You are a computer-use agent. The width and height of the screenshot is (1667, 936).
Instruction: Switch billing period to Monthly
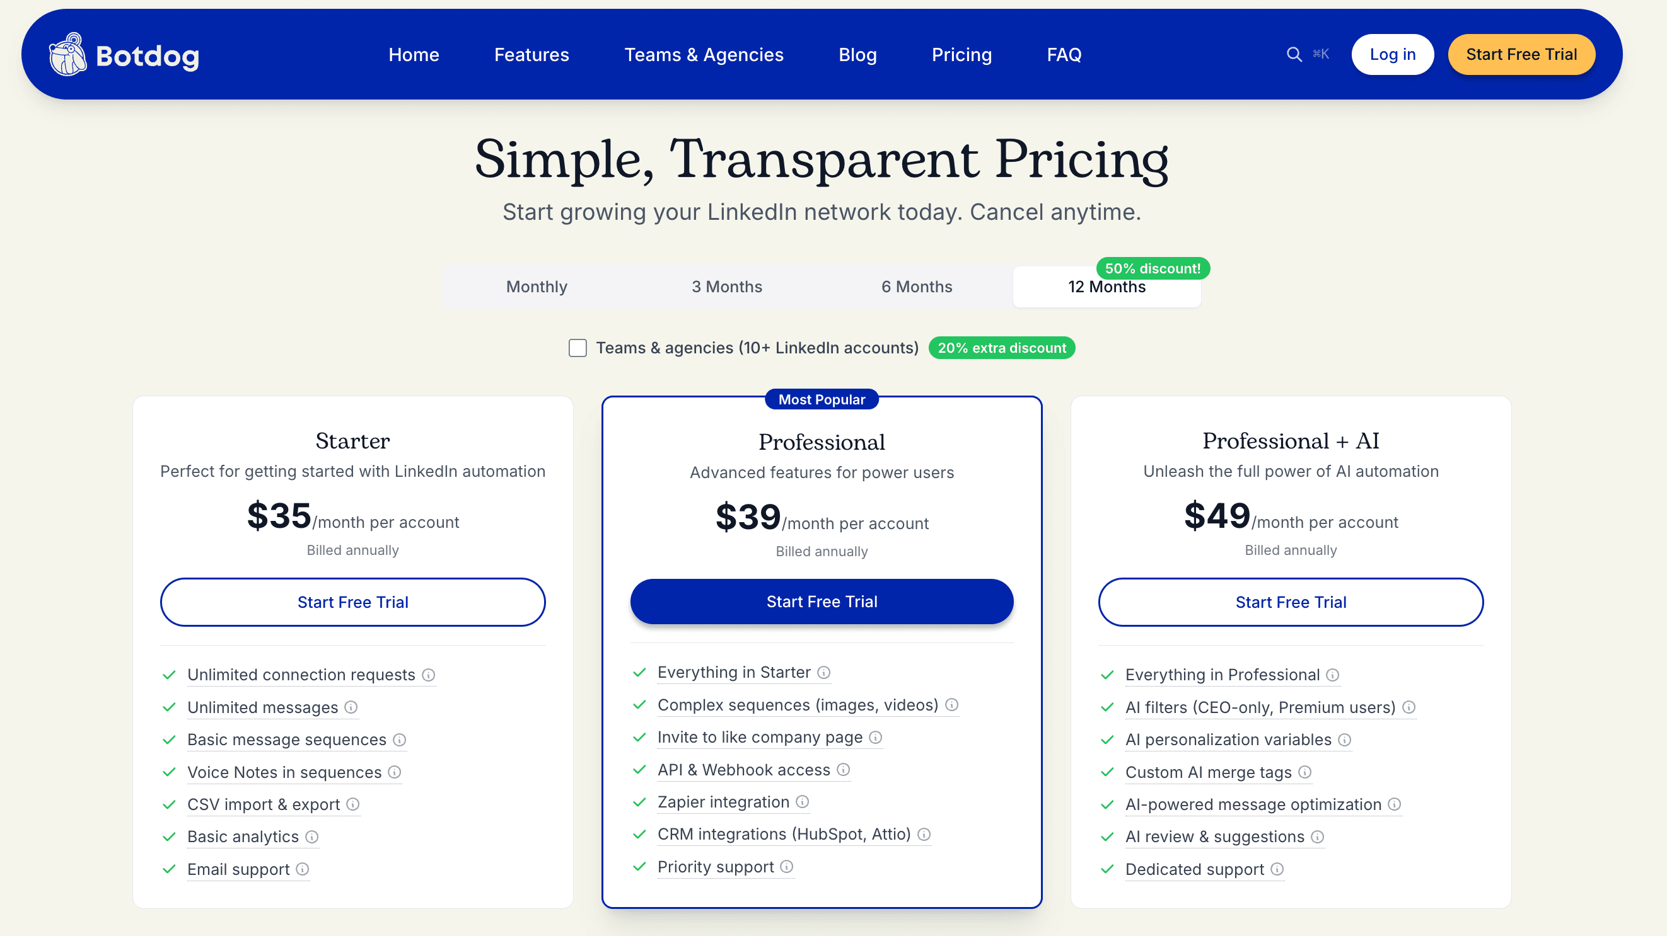coord(537,287)
